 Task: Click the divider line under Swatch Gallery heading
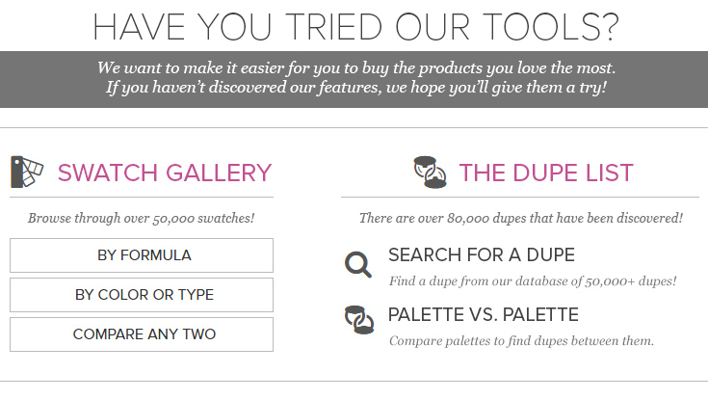[142, 197]
